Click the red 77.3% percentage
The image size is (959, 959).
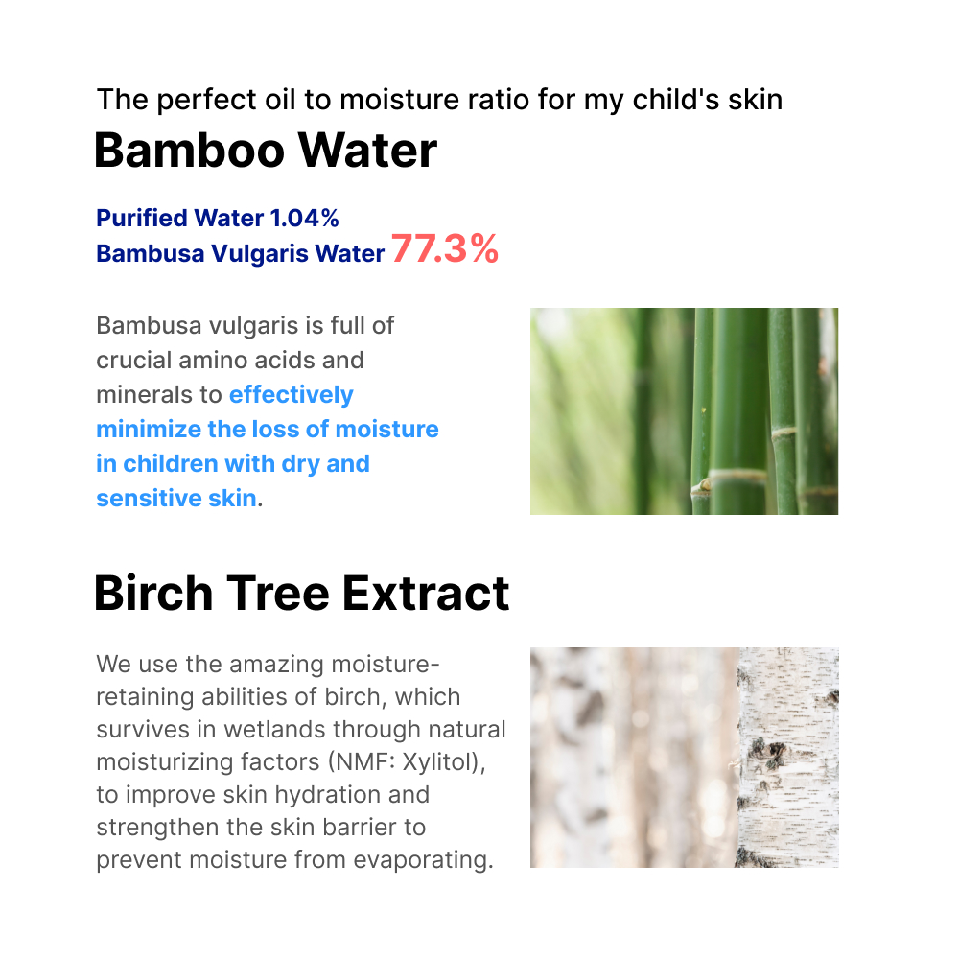click(445, 249)
